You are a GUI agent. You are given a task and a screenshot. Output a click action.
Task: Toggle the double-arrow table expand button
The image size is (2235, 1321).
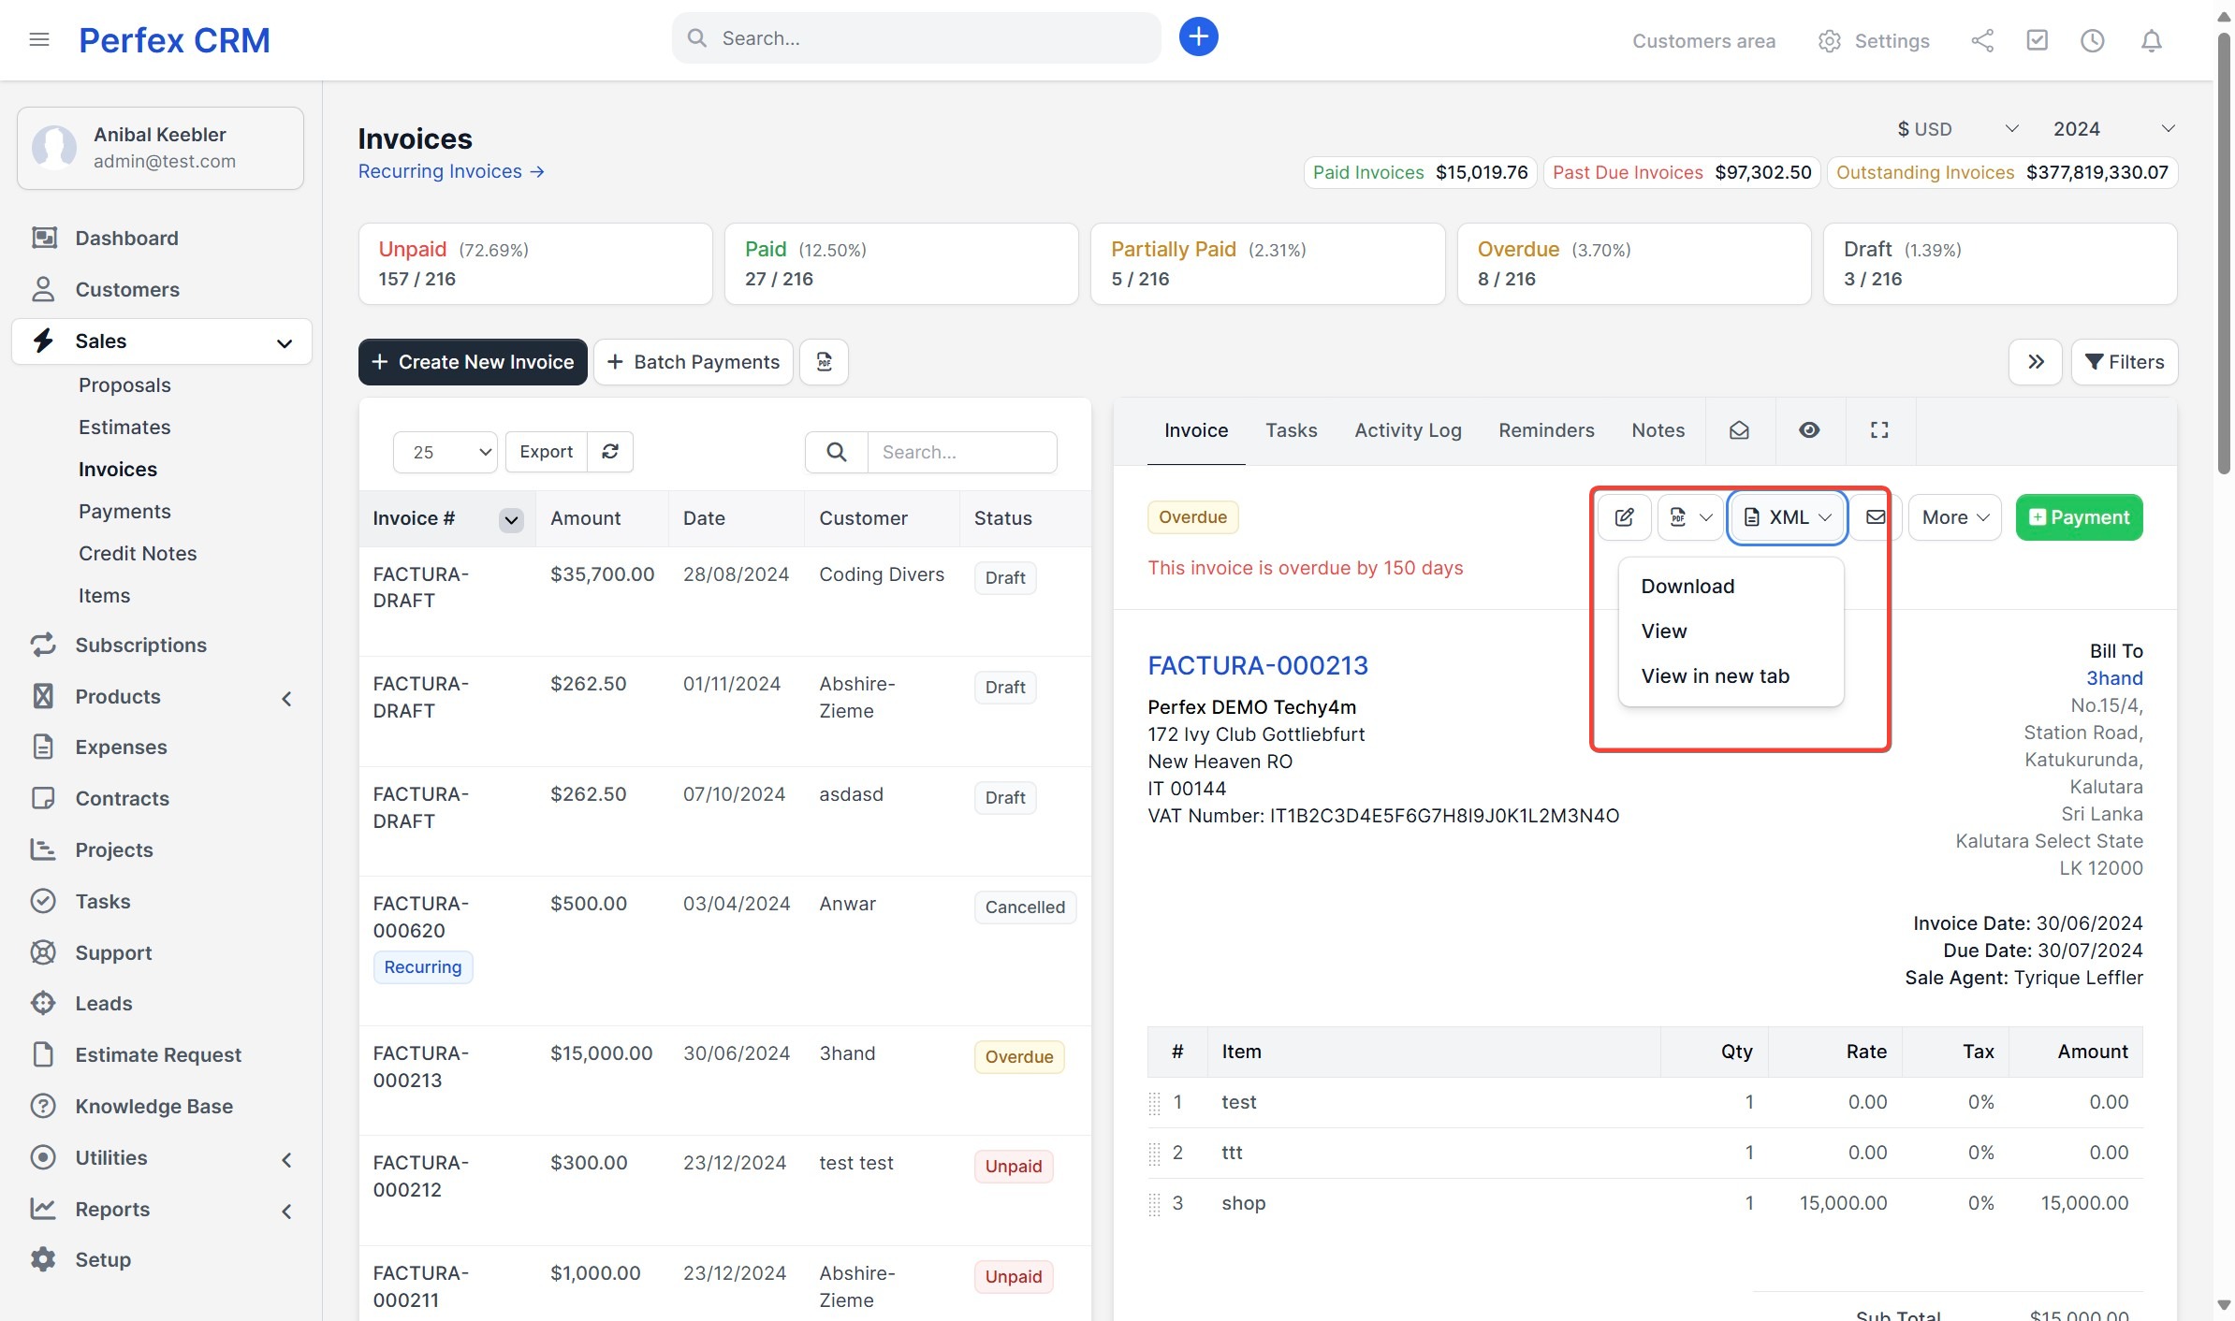2036,362
